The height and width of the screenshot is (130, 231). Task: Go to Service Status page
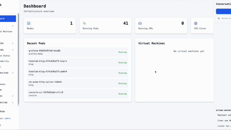click(x=5, y=56)
